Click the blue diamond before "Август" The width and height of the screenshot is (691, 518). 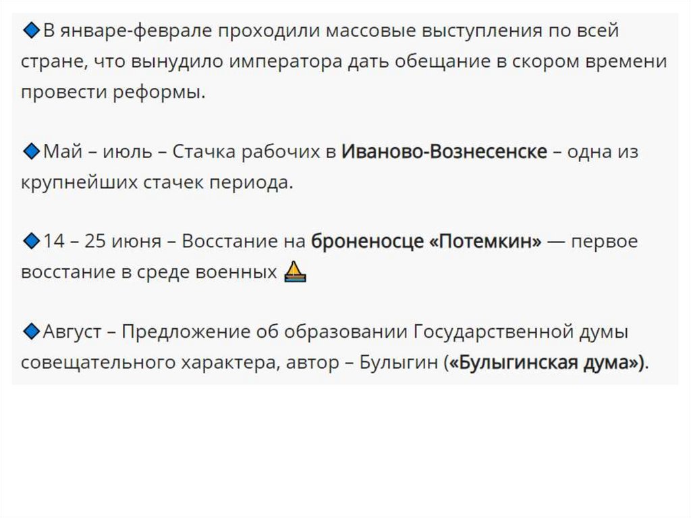click(31, 331)
